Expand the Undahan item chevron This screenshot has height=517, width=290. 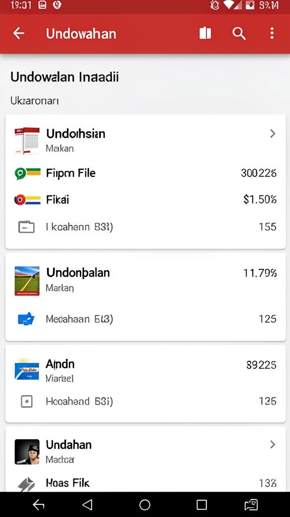click(272, 444)
